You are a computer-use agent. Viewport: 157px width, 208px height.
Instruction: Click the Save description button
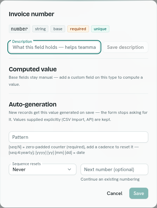125,47
